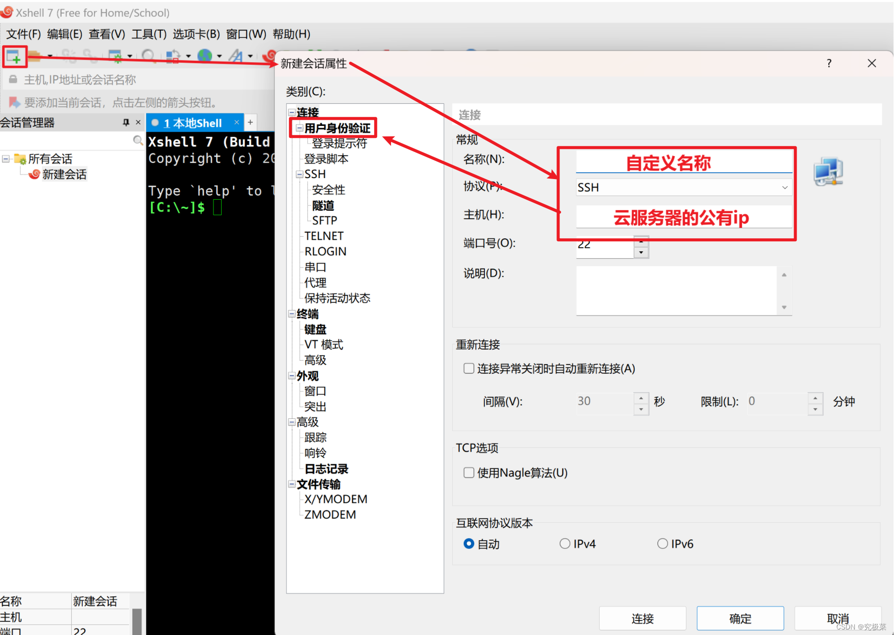Collapse the 文件传输 category node

point(292,484)
